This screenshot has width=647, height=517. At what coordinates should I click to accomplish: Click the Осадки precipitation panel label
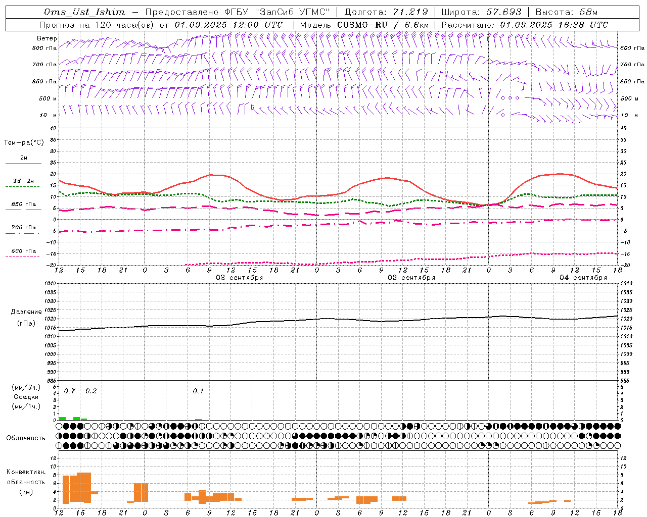coord(26,397)
